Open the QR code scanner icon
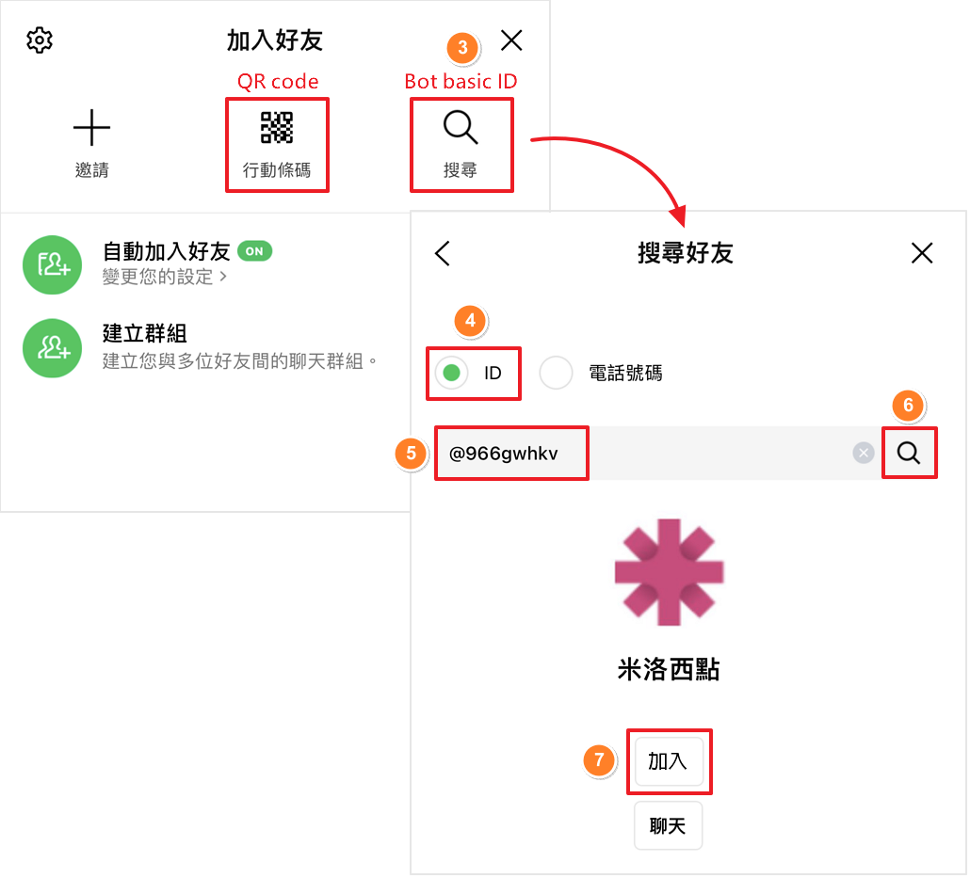 pos(277,127)
